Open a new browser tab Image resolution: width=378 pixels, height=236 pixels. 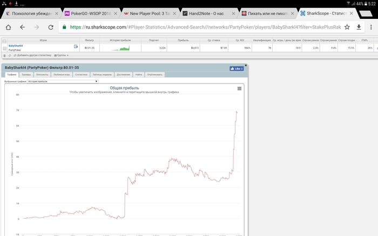pos(366,13)
